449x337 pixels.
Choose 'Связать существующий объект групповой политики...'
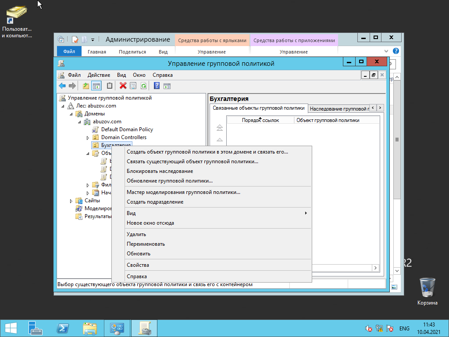click(x=192, y=161)
